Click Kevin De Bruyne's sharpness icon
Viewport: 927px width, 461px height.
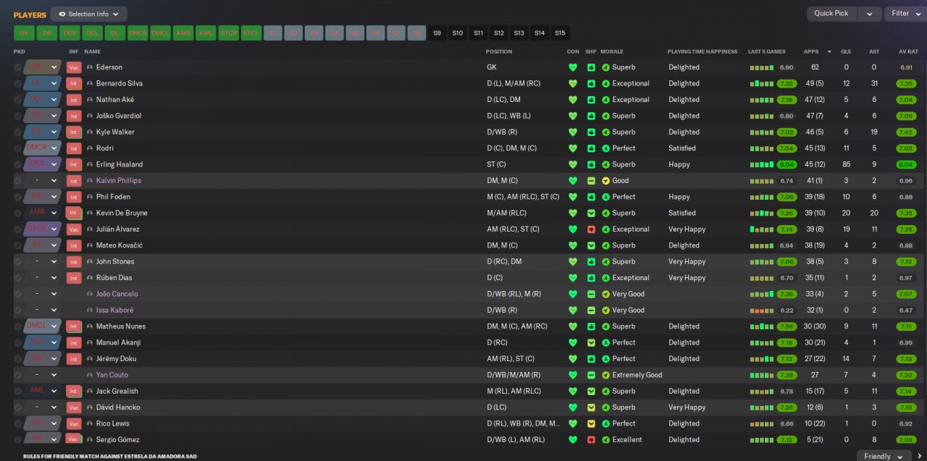coord(591,213)
